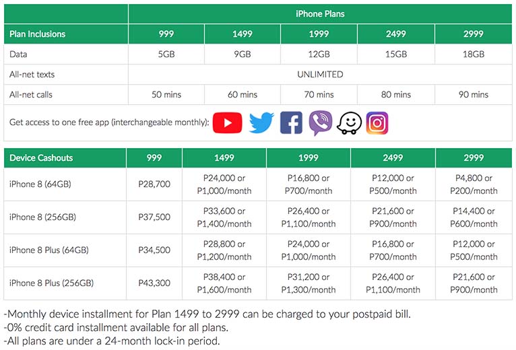This screenshot has height=350, width=516.
Task: Click P4,800 or P200/month cell
Action: (474, 184)
